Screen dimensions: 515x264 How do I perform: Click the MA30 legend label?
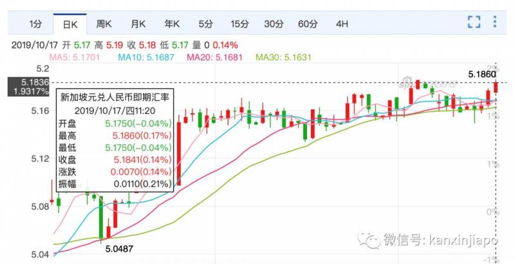pos(283,57)
